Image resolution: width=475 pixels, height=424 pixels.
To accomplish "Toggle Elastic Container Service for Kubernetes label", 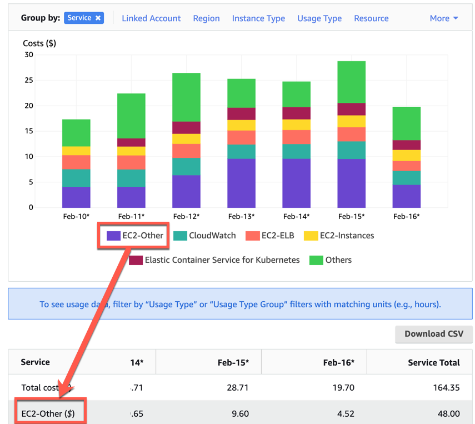I will tap(222, 260).
